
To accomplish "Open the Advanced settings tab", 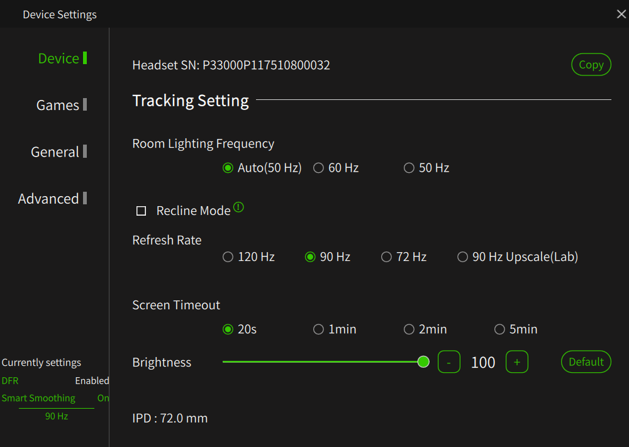I will coord(52,199).
